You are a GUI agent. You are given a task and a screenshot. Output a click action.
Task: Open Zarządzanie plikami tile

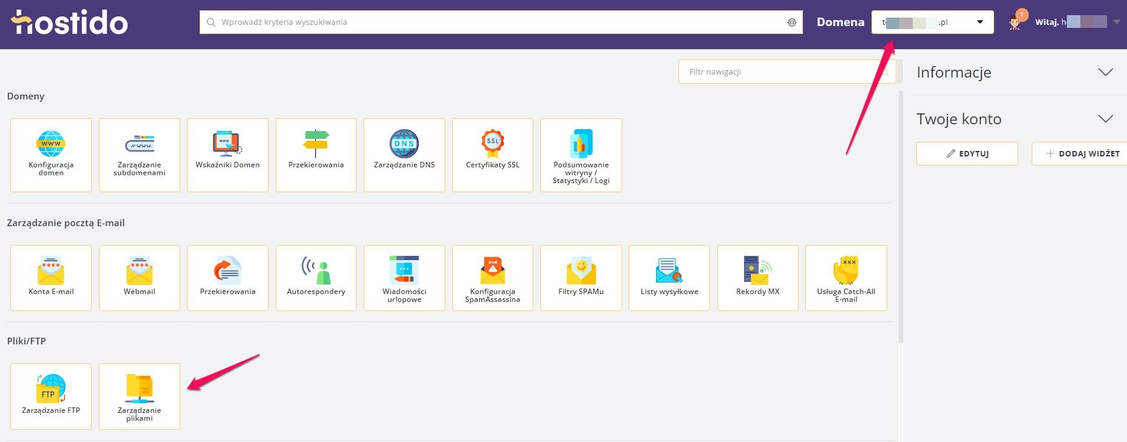click(x=140, y=397)
